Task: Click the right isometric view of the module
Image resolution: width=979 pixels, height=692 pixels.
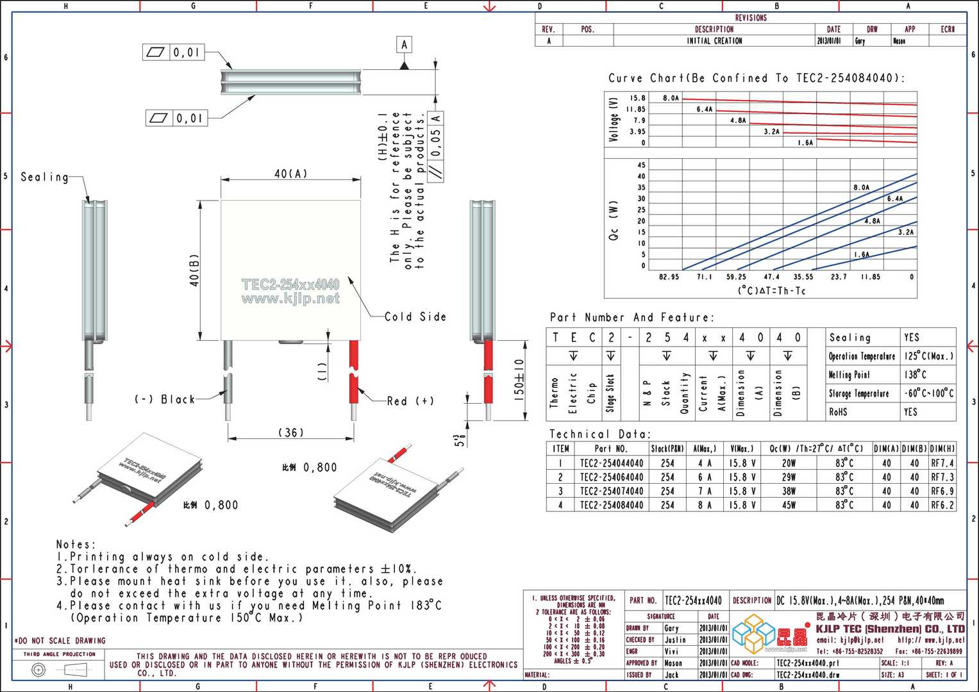Action: pos(397,487)
